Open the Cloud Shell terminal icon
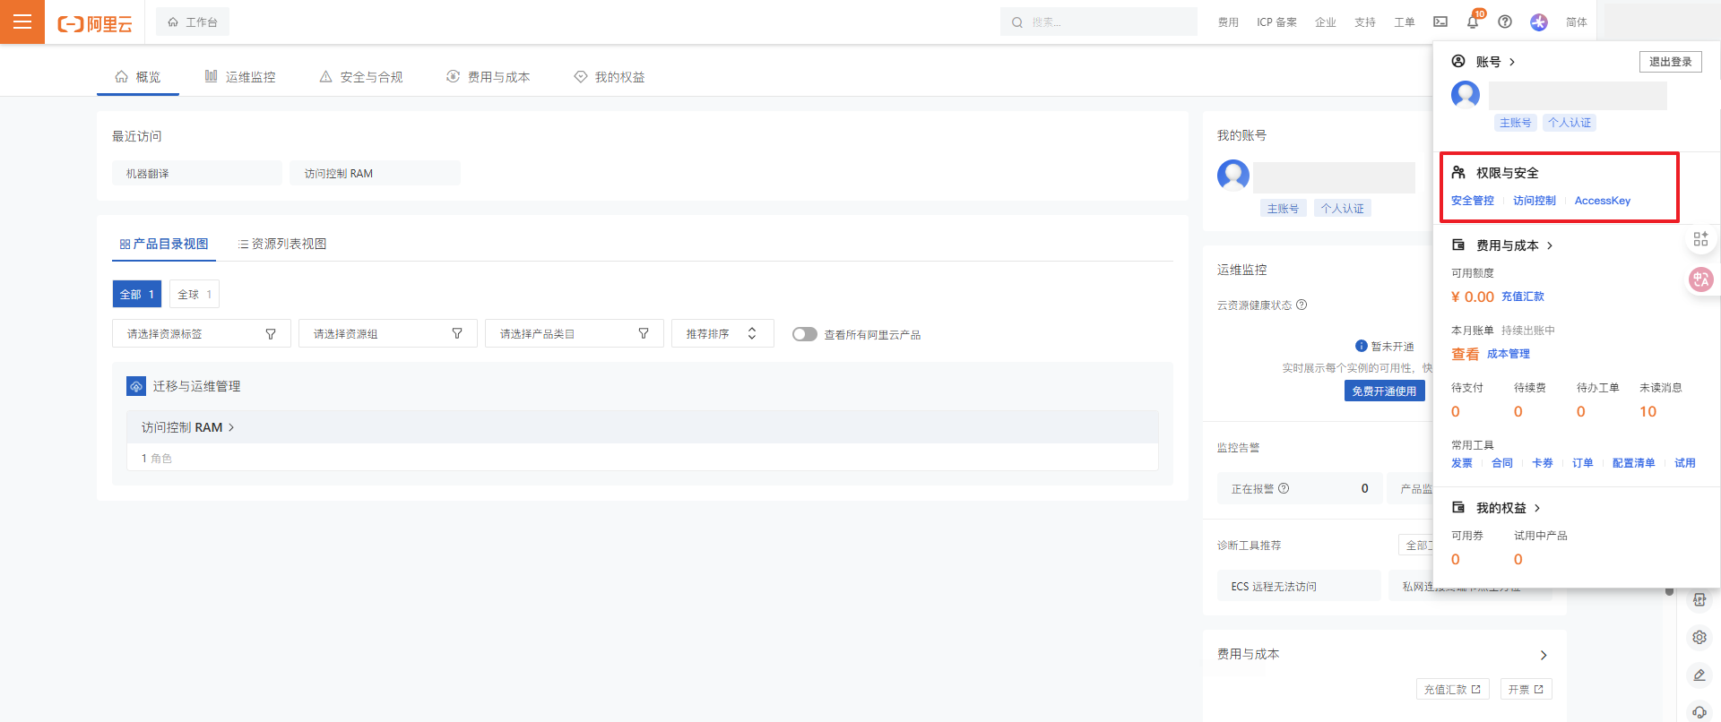 coord(1440,21)
